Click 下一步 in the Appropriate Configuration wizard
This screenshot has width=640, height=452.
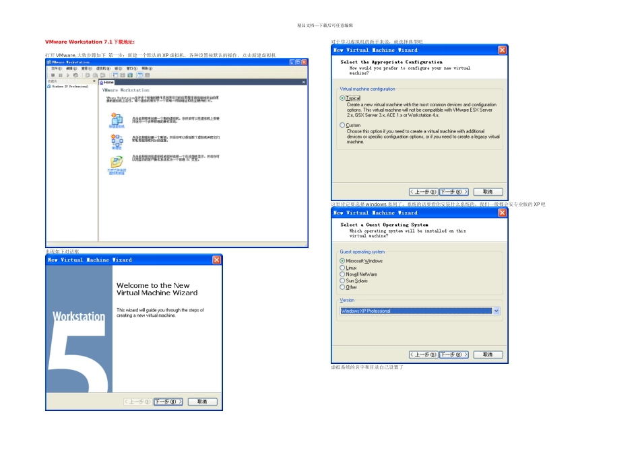click(x=454, y=192)
